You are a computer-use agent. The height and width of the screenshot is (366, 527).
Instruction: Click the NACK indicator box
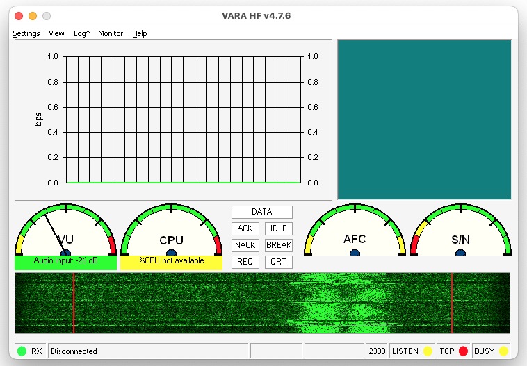coord(245,245)
